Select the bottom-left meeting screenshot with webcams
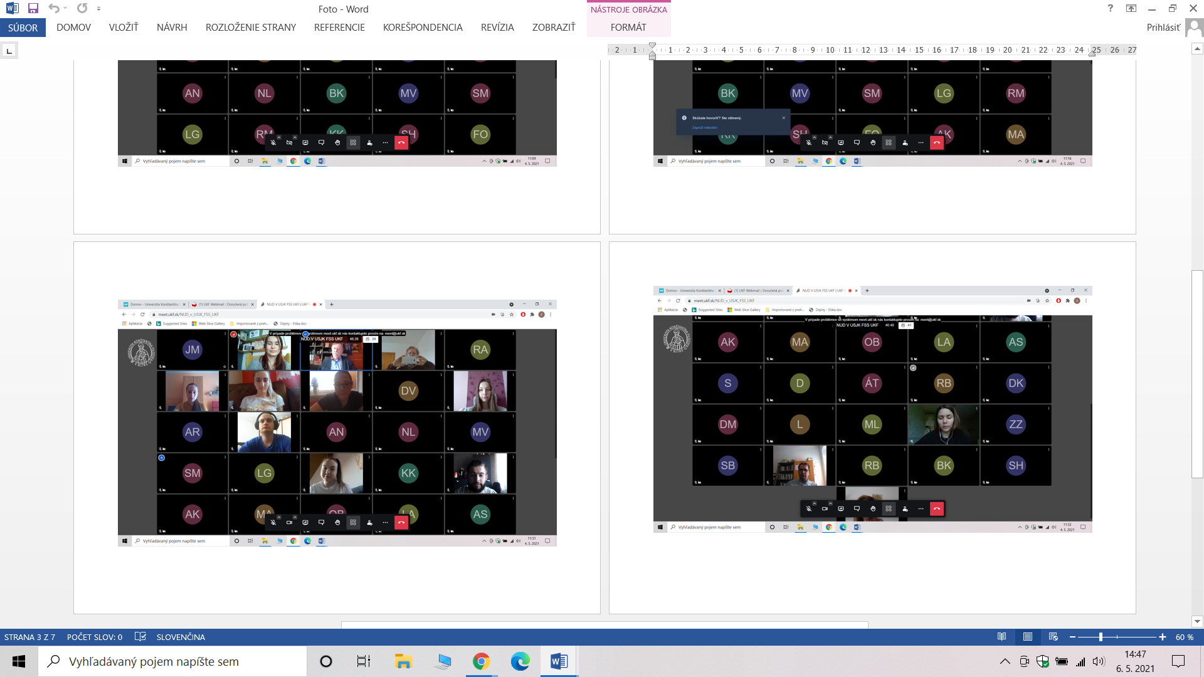The height and width of the screenshot is (677, 1204). 337,423
